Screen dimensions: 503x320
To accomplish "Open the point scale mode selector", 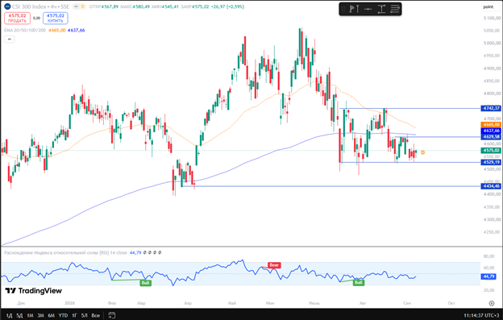I will point(488,6).
